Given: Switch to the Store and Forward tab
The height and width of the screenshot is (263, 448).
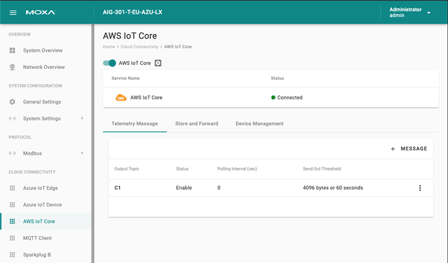Looking at the screenshot, I should coord(197,124).
